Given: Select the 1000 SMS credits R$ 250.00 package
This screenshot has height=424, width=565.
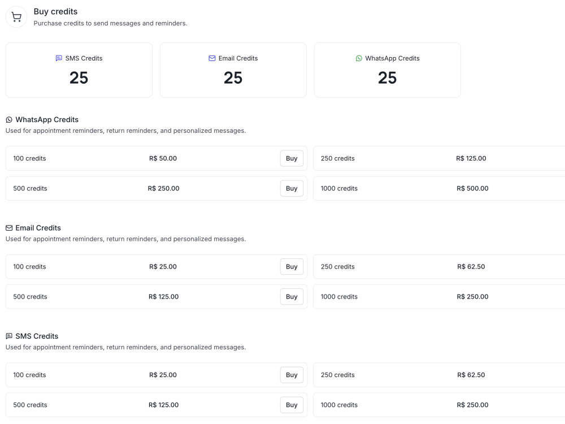Looking at the screenshot, I should coord(439,405).
